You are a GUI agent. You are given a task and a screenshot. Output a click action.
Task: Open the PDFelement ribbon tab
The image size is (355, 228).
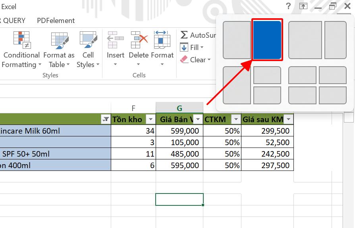point(56,21)
